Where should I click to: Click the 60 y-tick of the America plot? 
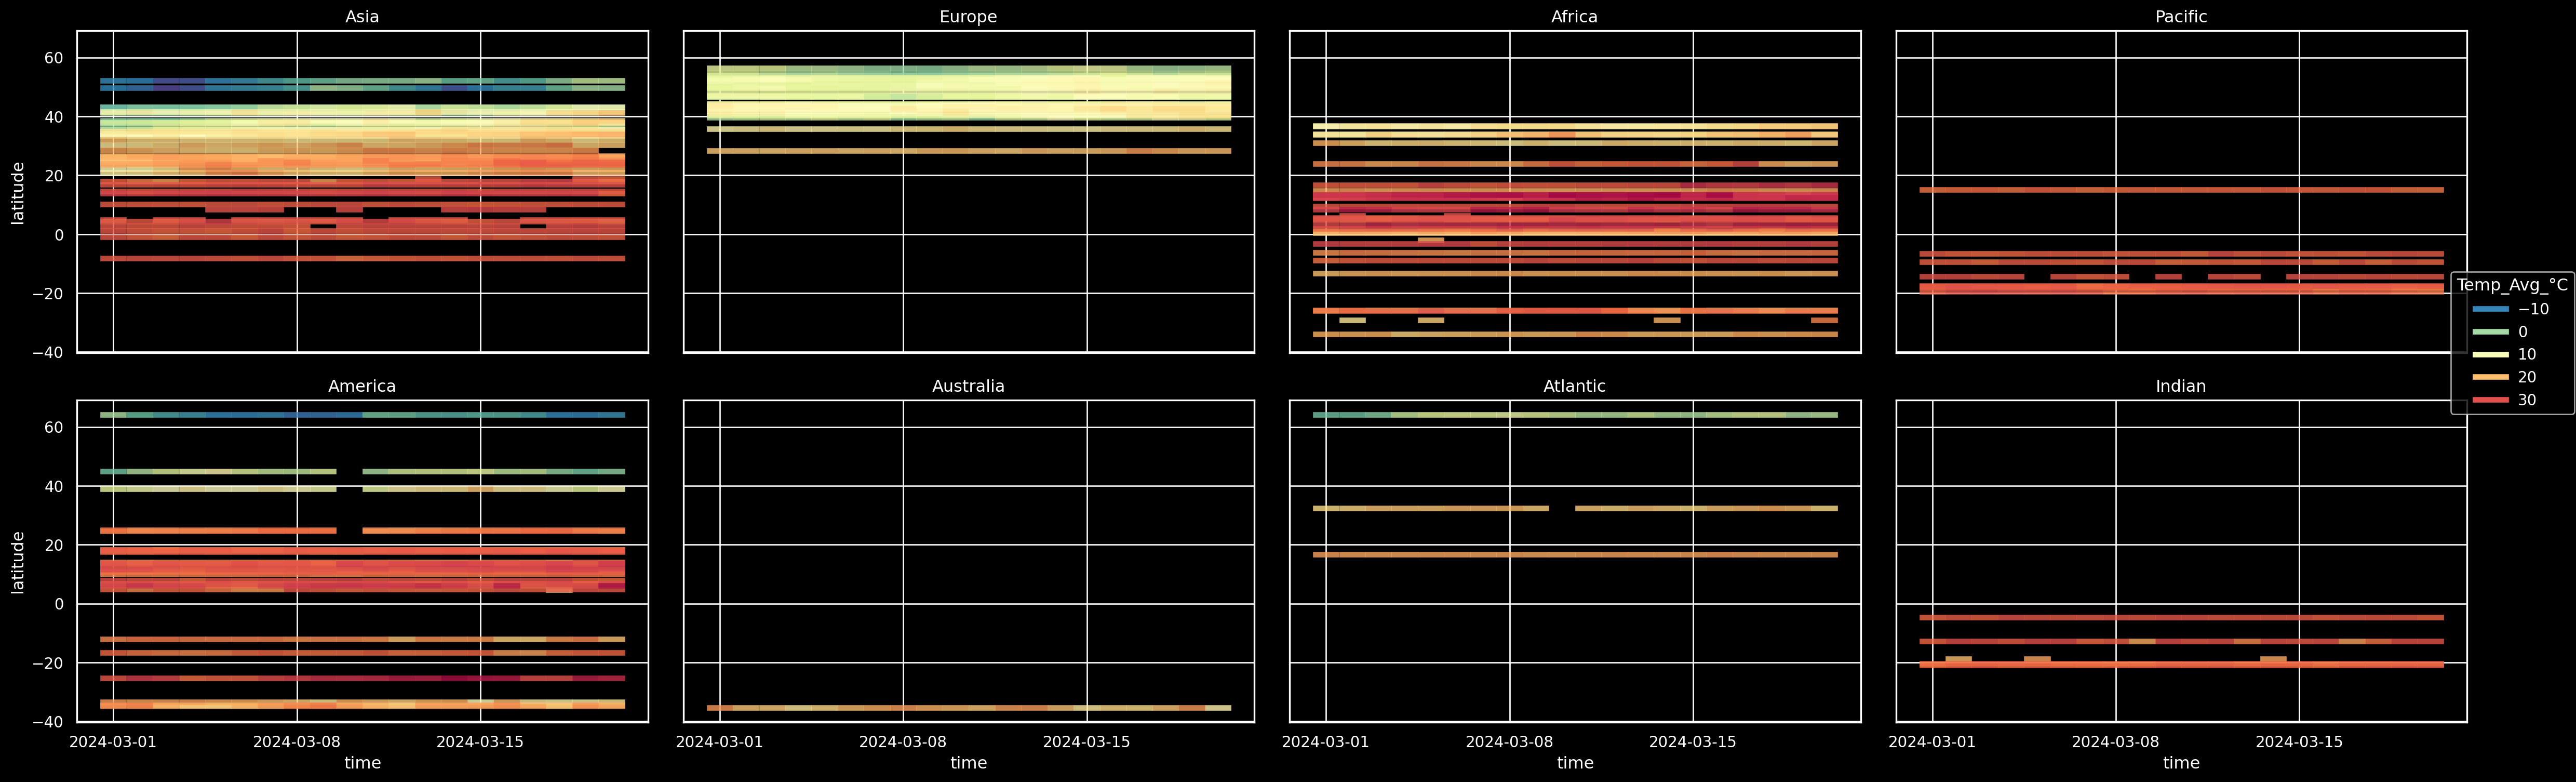[53, 427]
